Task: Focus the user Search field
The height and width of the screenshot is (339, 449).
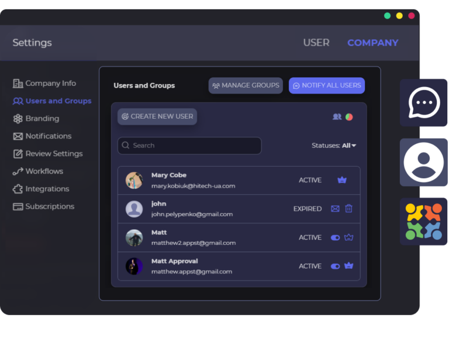Action: 189,146
